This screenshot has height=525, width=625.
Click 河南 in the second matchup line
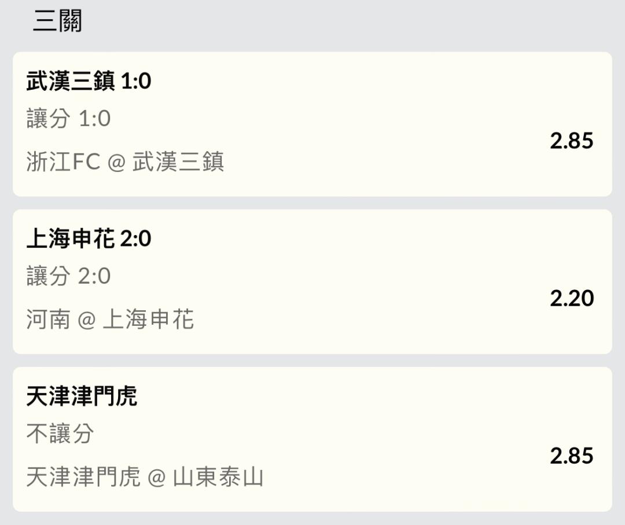pyautogui.click(x=48, y=320)
